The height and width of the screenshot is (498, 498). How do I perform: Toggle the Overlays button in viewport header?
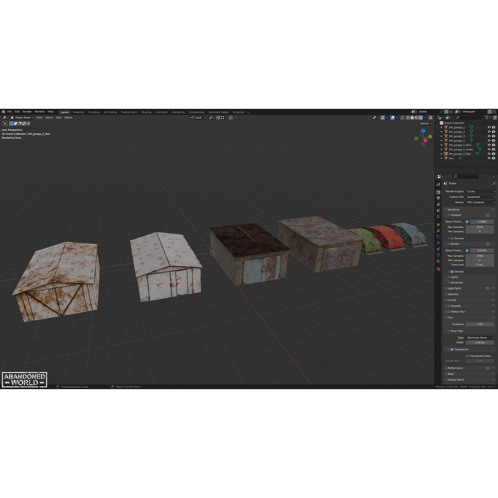392,118
